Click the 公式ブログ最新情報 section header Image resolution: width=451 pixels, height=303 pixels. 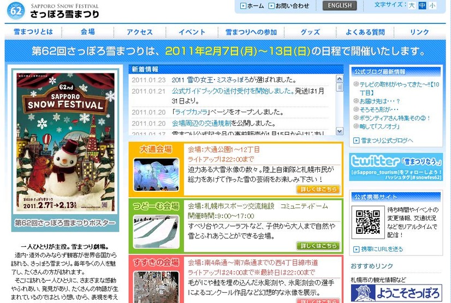396,71
